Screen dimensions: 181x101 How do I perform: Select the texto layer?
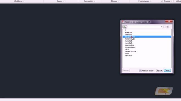pos(147,54)
